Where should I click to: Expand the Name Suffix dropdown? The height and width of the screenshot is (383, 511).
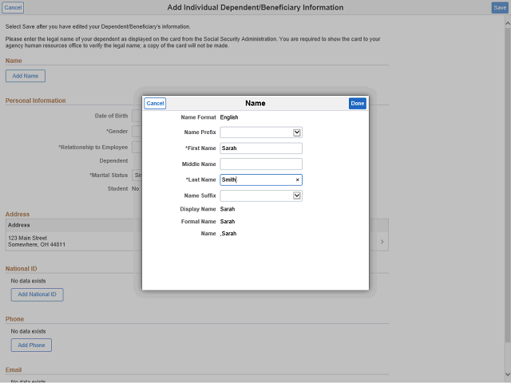pos(260,195)
